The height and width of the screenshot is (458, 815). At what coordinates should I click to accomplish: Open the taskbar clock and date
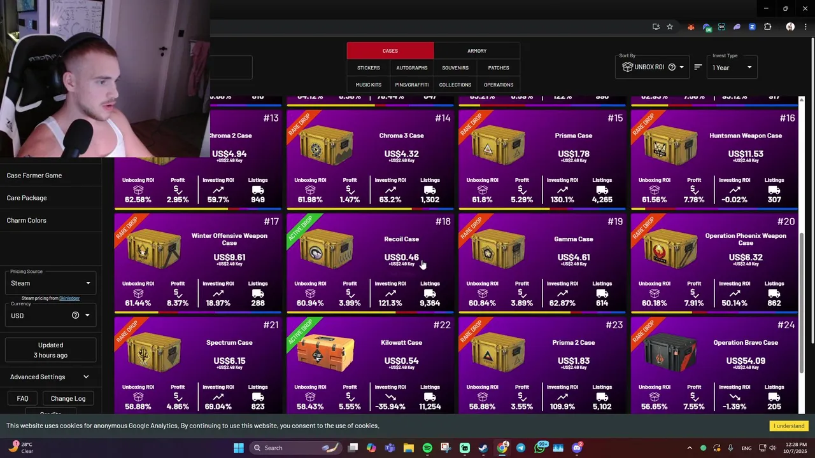click(796, 448)
